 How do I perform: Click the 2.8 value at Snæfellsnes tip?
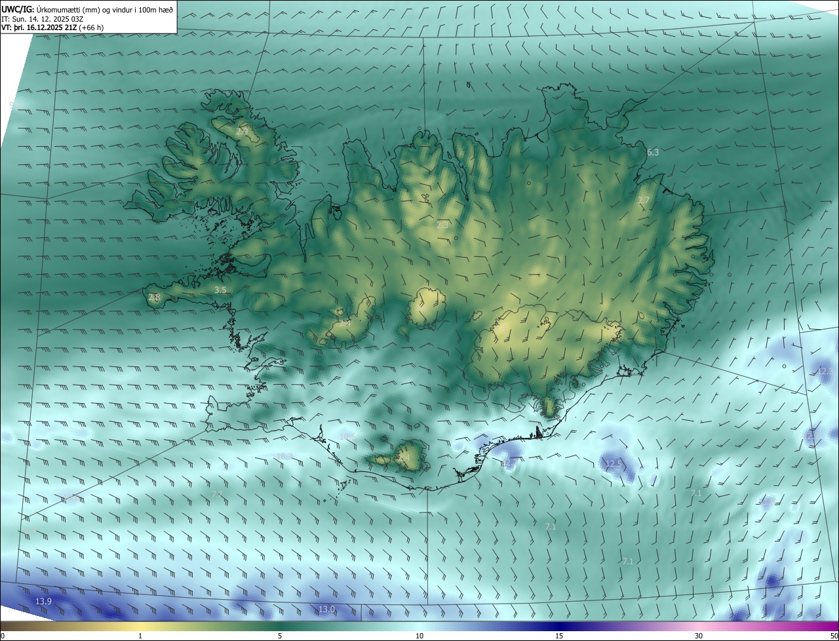pos(154,298)
